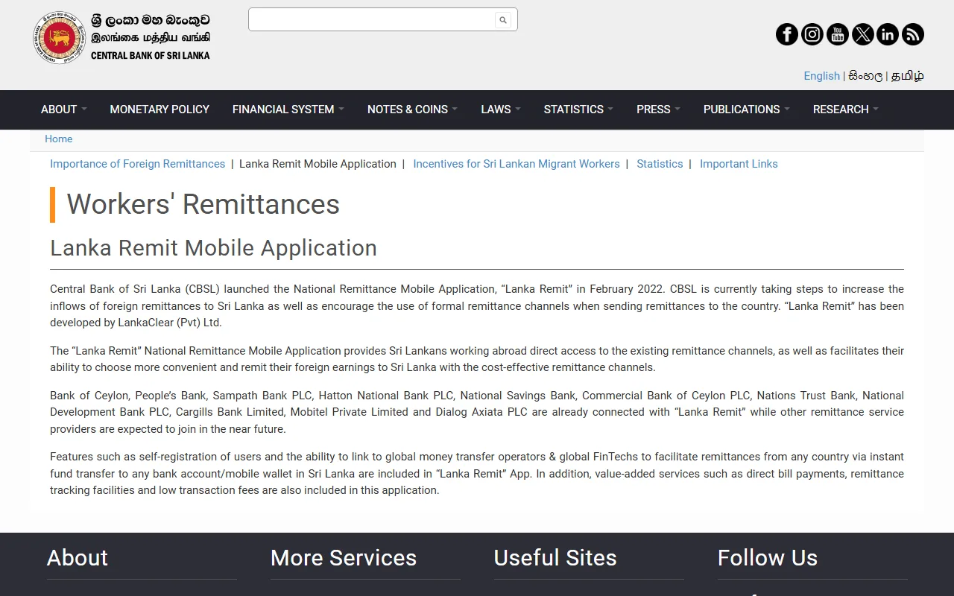Open the Notes & Coins menu
The image size is (954, 596).
pos(413,109)
